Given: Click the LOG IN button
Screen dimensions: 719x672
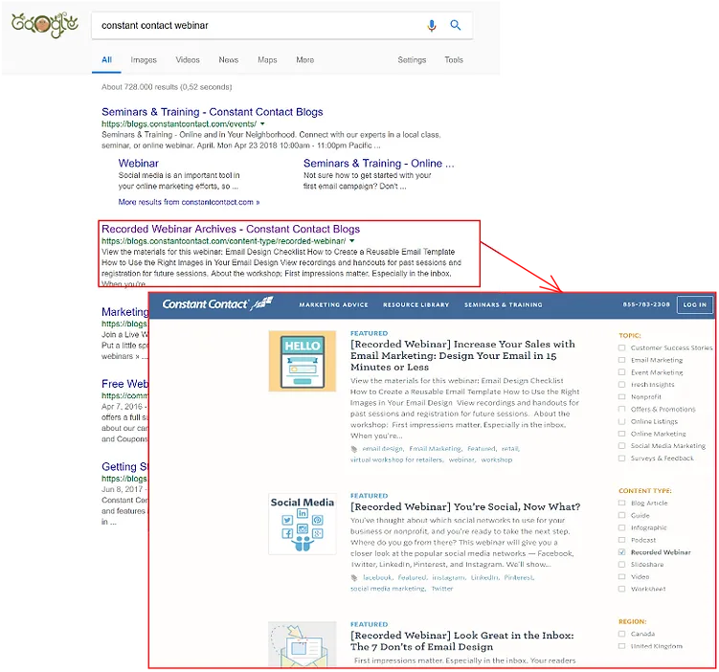Looking at the screenshot, I should 695,304.
